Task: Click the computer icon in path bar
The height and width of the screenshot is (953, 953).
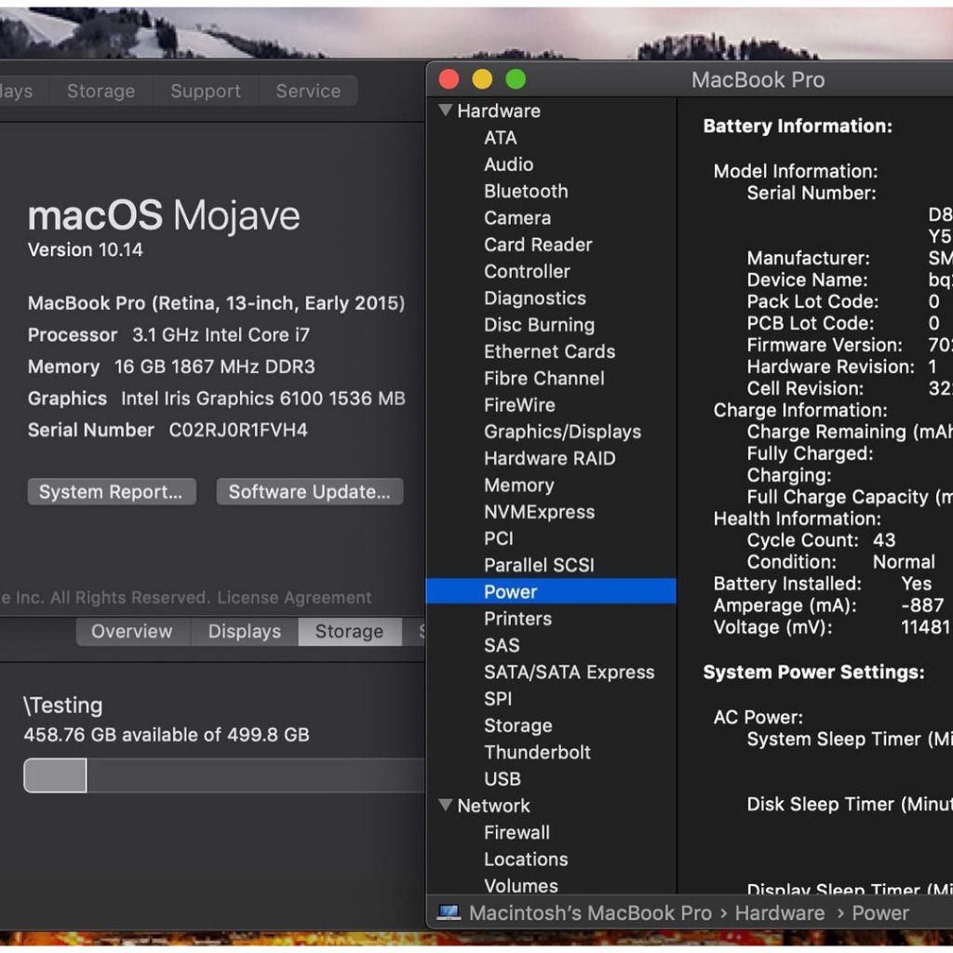Action: (x=449, y=913)
